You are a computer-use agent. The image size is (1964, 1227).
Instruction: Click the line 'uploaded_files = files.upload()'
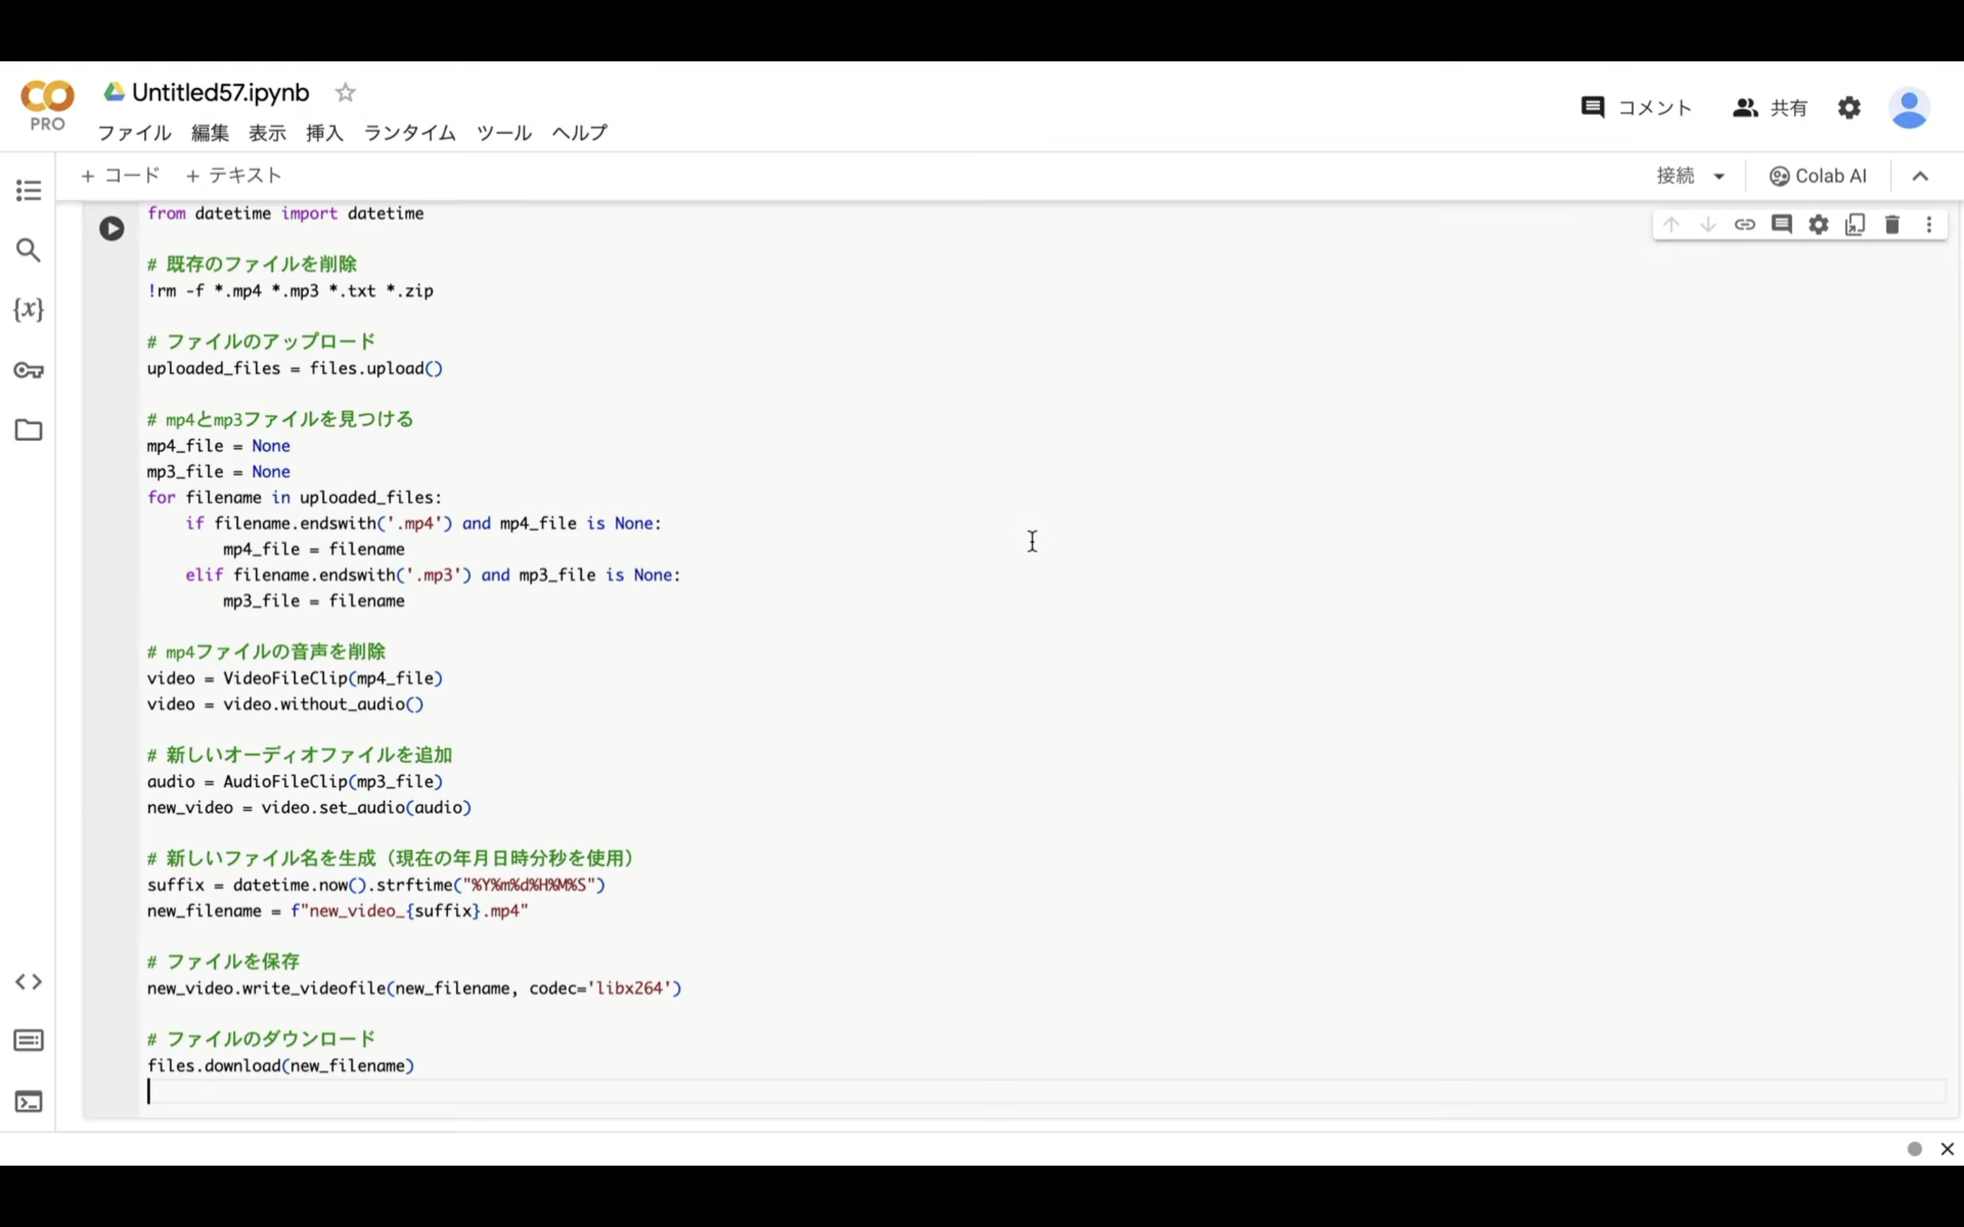(x=295, y=369)
